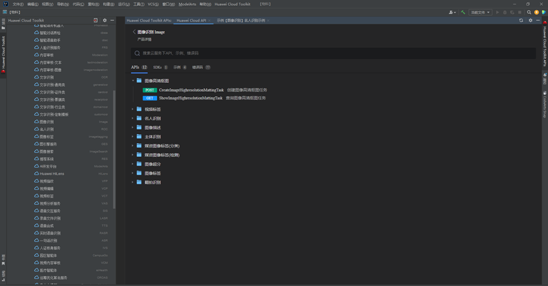Screen dimensions: 548x286
Task: Click the product details link under Image title
Action: [144, 39]
